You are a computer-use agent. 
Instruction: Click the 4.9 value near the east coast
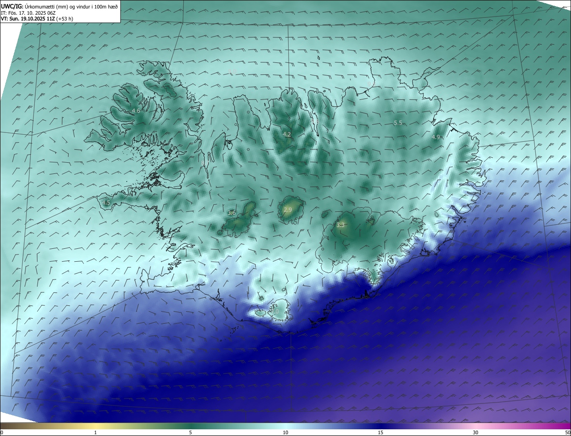coord(436,137)
